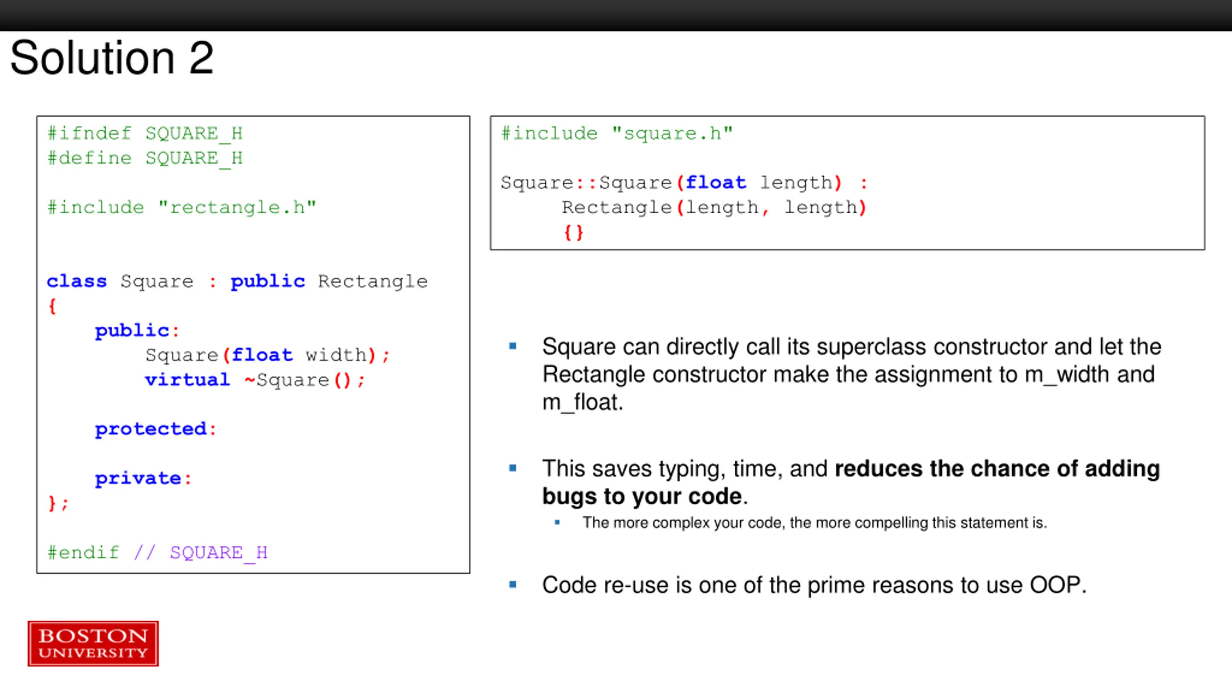Viewport: 1232px width, 693px height.
Task: Click the "Square::Square(float length) :" line
Action: 684,183
